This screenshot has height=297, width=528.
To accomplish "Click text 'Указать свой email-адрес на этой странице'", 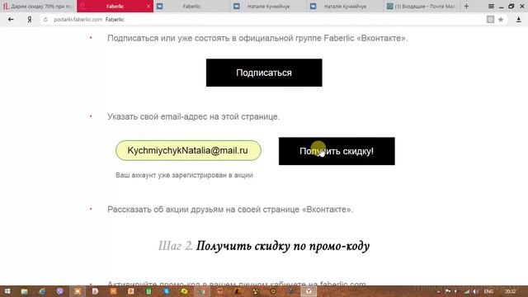I will point(194,116).
